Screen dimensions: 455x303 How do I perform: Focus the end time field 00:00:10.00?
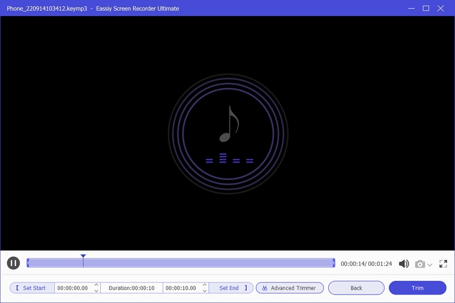pos(181,288)
